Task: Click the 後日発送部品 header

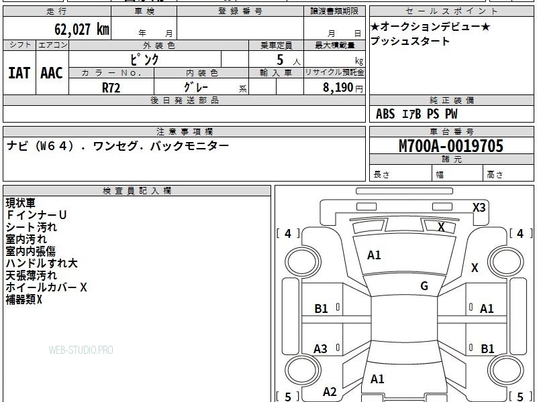Action: pos(184,100)
